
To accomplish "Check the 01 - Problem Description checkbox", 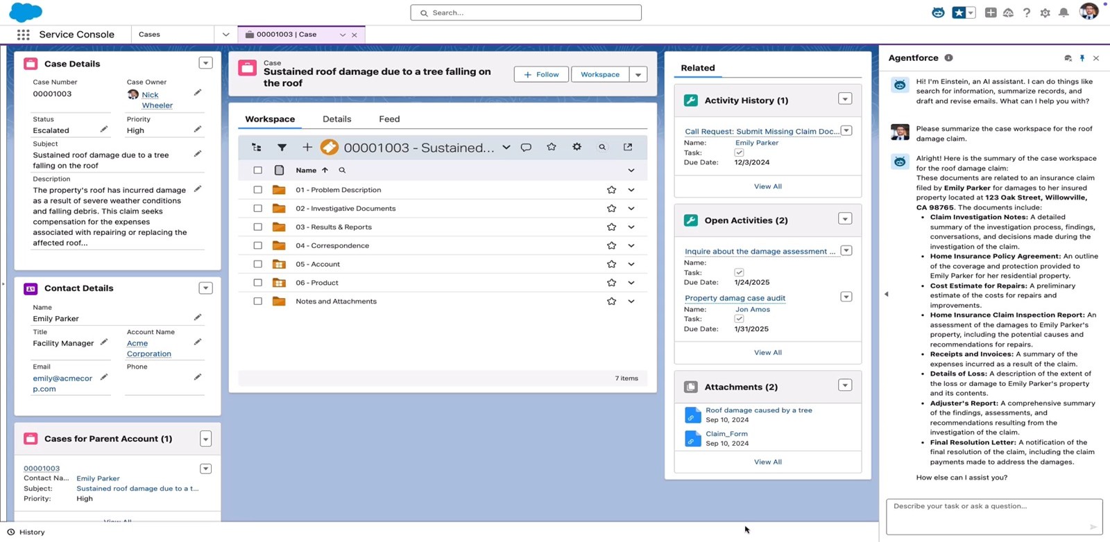I will [x=257, y=190].
